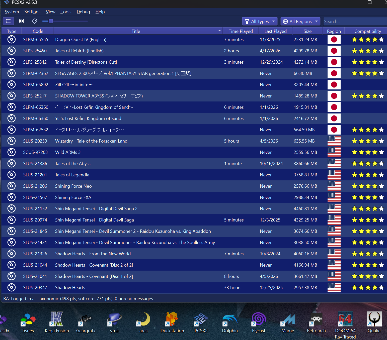
Task: Open ymir desktop shortcut
Action: click(115, 323)
